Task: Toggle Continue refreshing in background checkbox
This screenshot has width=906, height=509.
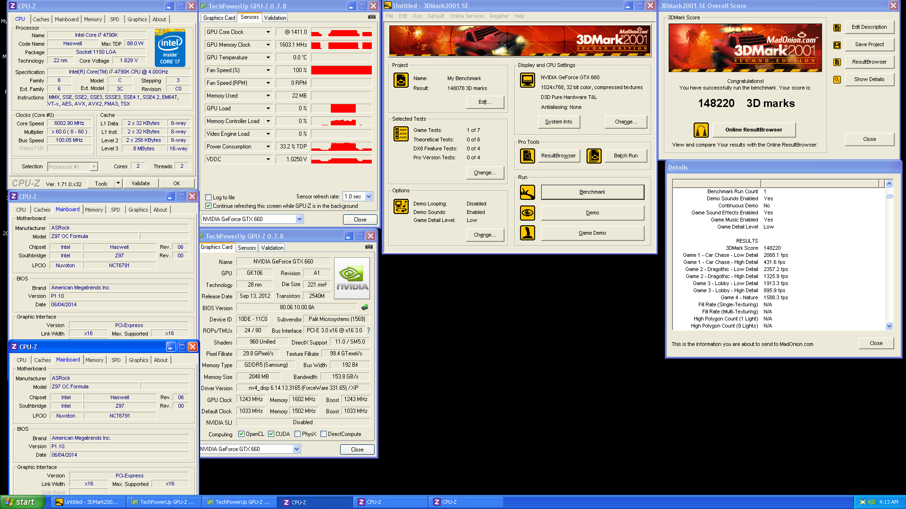Action: pyautogui.click(x=209, y=206)
